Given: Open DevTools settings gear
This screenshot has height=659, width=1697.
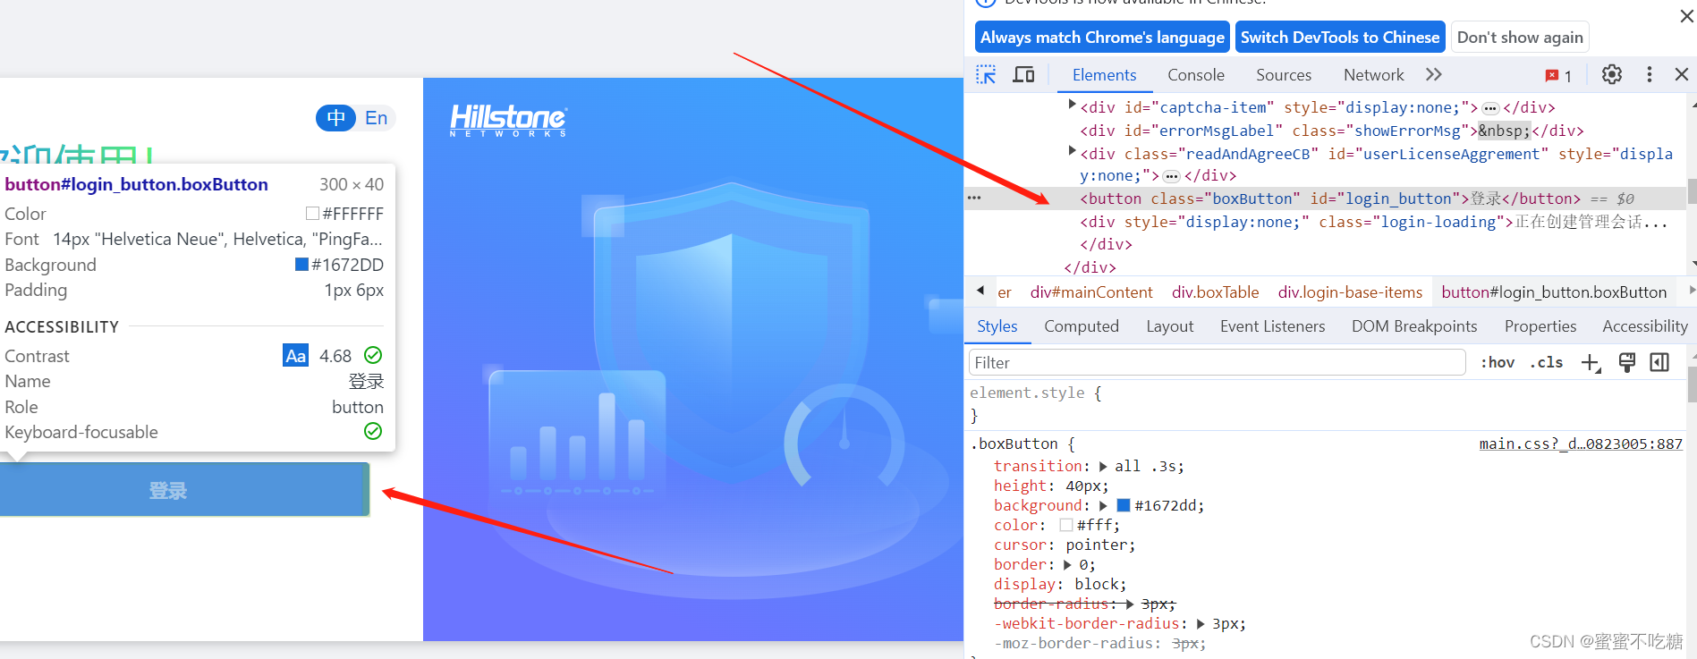Looking at the screenshot, I should [1612, 75].
